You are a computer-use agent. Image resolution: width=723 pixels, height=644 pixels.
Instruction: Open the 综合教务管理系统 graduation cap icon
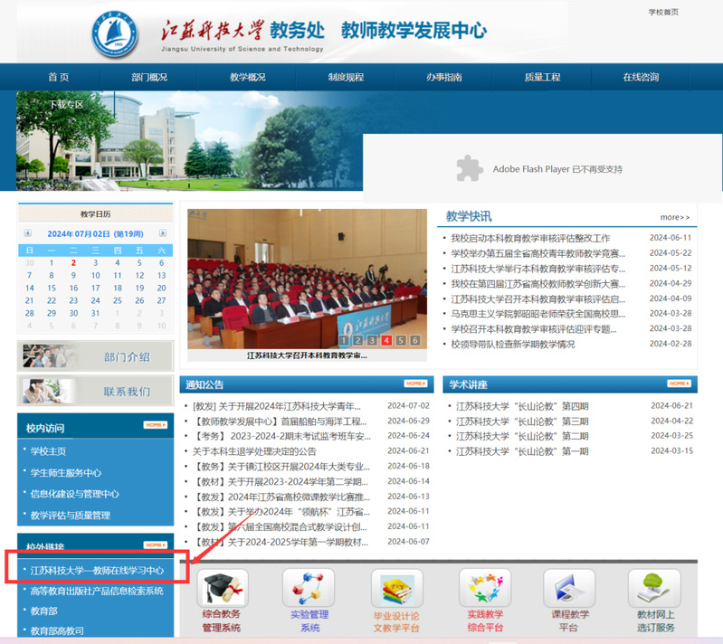(x=222, y=588)
